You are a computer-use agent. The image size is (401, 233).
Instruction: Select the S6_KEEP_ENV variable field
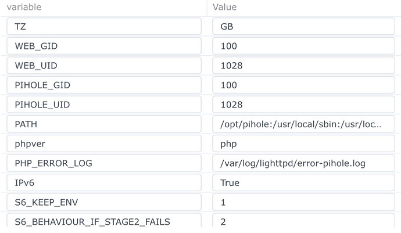click(104, 202)
